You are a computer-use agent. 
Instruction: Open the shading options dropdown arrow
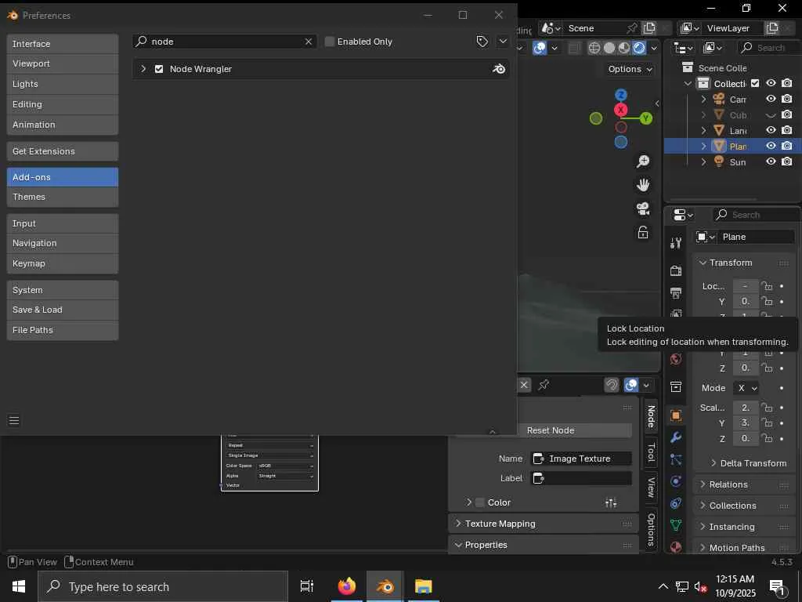click(654, 48)
